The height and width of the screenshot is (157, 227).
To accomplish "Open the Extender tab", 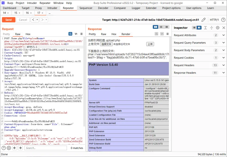I will (x=151, y=8).
